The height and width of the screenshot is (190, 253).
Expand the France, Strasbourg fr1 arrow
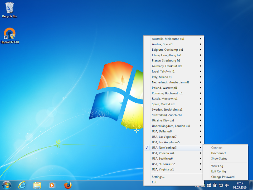(201, 61)
